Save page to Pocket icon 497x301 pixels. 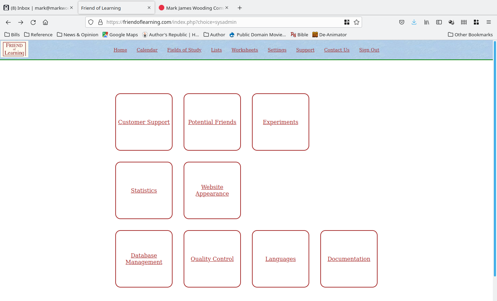tap(402, 22)
